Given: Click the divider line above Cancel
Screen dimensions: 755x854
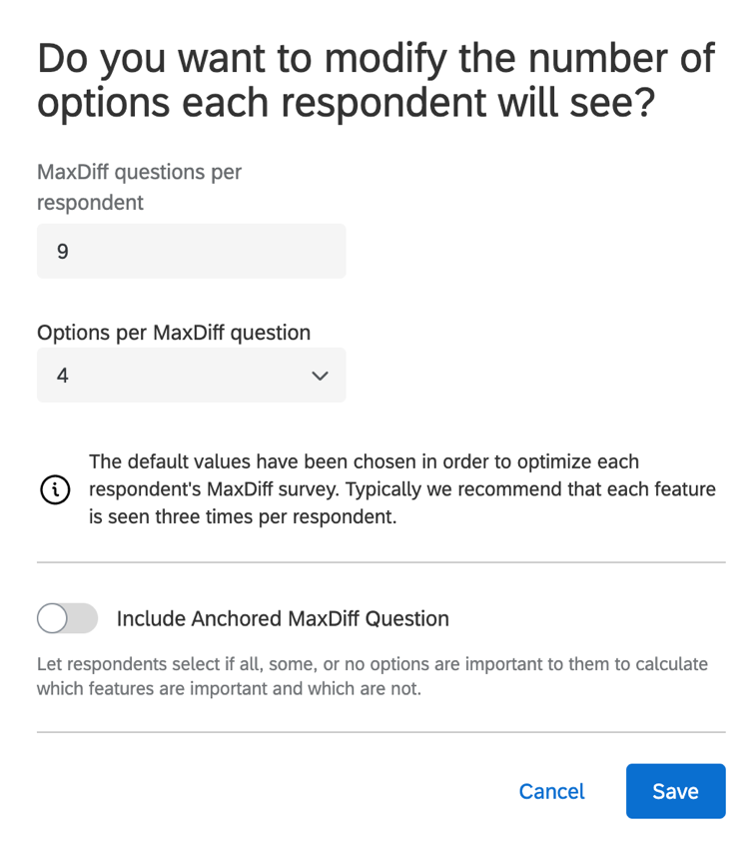Looking at the screenshot, I should pos(380,732).
